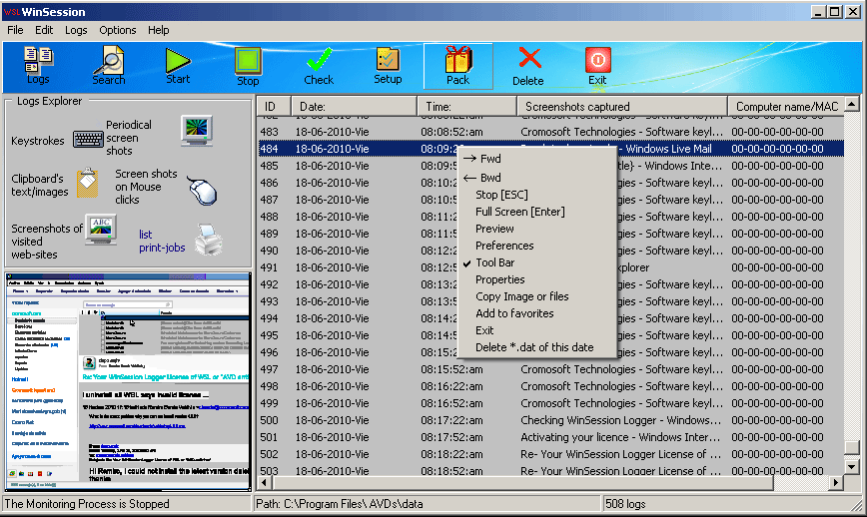Viewport: 867px width, 517px height.
Task: Toggle the Tool Bar checked menu item
Action: coord(495,262)
